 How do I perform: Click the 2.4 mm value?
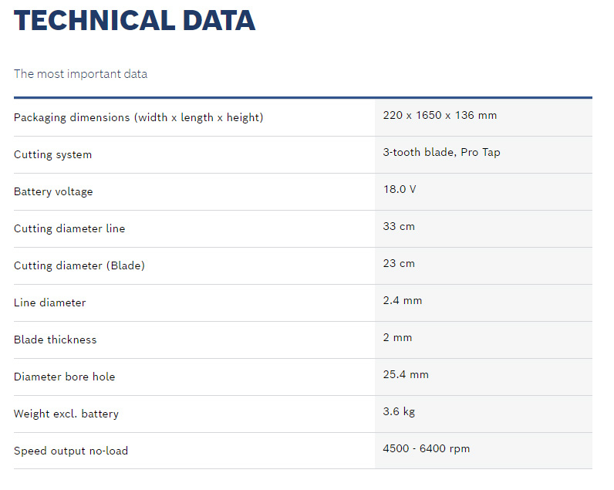click(x=403, y=300)
